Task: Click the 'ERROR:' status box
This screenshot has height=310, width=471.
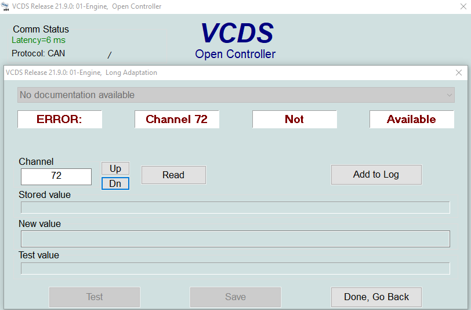Action: (60, 119)
